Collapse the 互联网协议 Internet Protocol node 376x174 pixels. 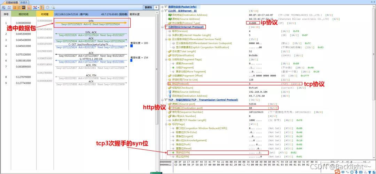163,27
